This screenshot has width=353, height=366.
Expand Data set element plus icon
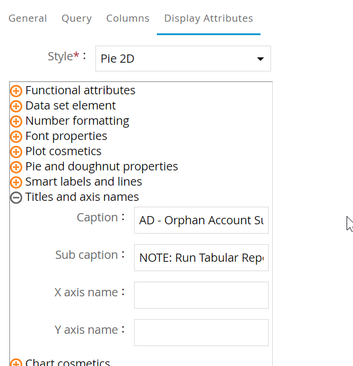(x=16, y=106)
